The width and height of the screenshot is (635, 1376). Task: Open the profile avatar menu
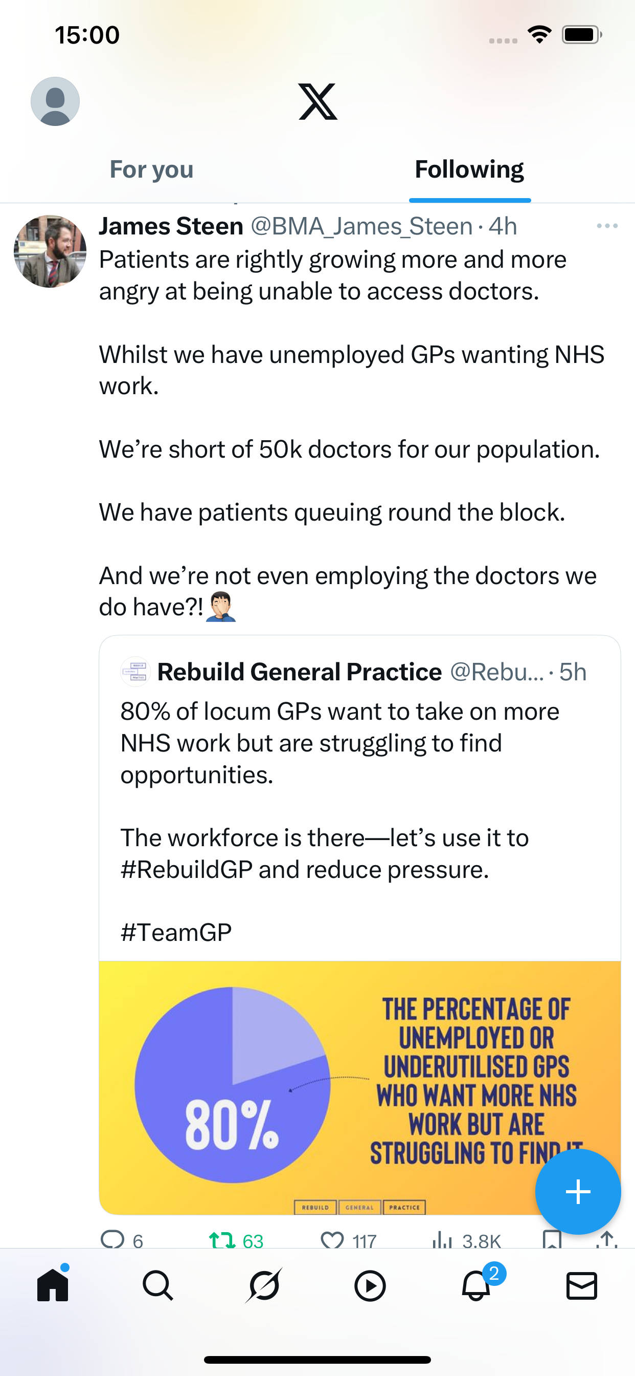click(x=55, y=101)
